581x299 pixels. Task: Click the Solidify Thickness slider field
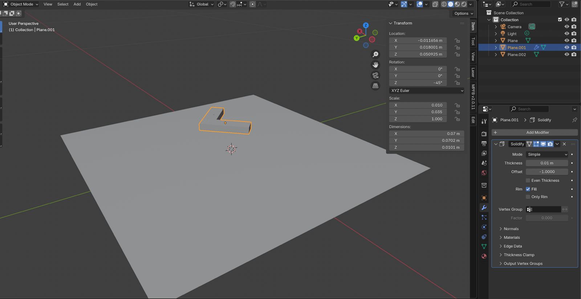[x=547, y=163]
